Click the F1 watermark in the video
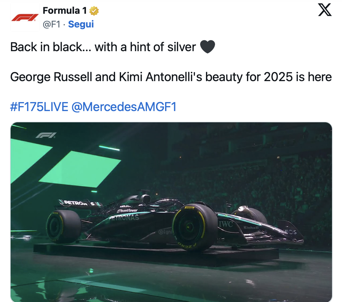The image size is (342, 302). click(46, 135)
